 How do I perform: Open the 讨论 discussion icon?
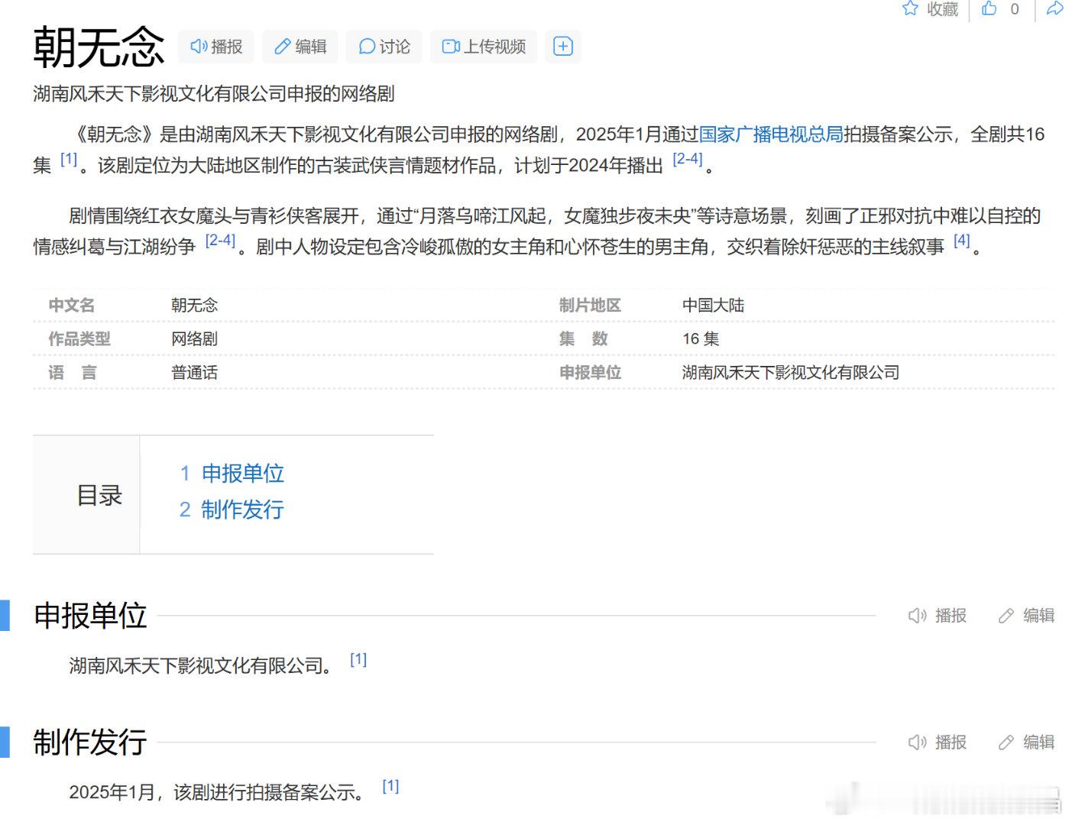coord(368,46)
